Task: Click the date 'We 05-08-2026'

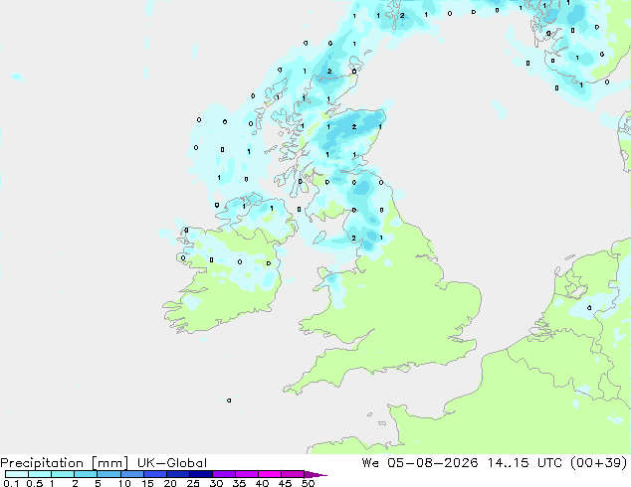Action: [420, 462]
